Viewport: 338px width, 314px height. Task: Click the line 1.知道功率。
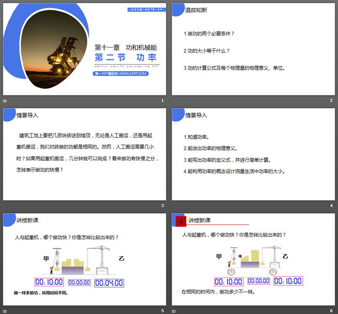click(x=196, y=137)
